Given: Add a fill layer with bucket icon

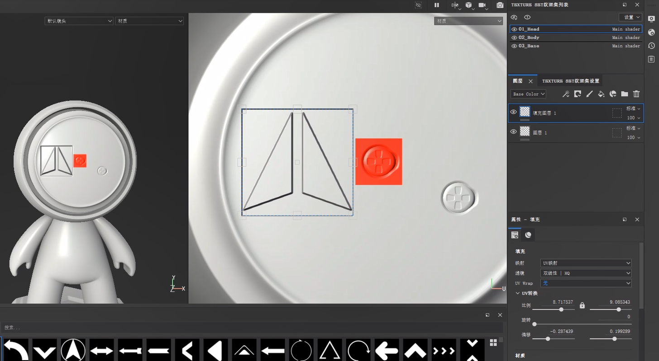Looking at the screenshot, I should point(601,94).
